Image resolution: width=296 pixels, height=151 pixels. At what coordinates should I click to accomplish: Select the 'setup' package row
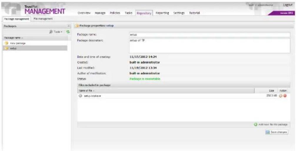[35, 48]
